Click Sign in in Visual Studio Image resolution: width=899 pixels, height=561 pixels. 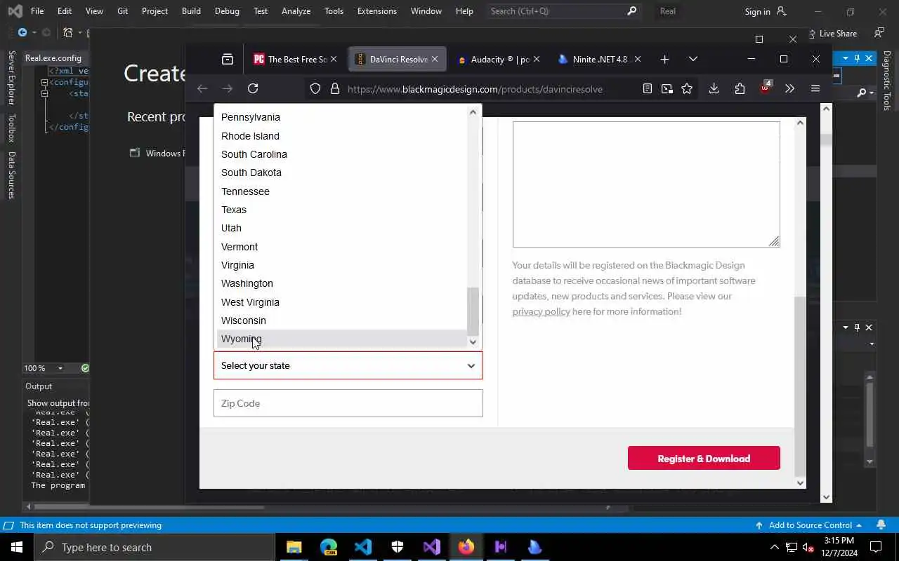pyautogui.click(x=765, y=11)
